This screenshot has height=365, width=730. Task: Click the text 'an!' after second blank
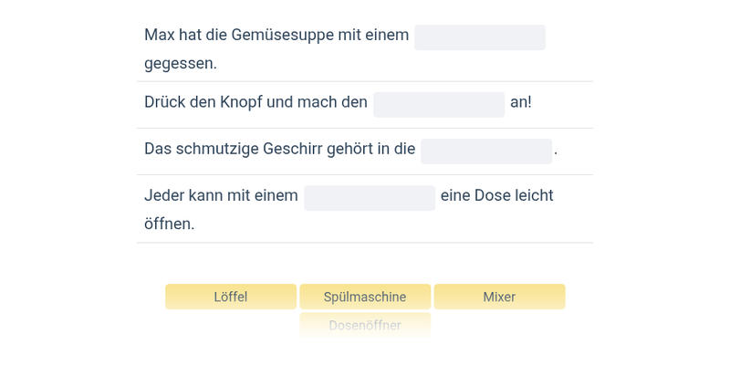click(x=520, y=102)
